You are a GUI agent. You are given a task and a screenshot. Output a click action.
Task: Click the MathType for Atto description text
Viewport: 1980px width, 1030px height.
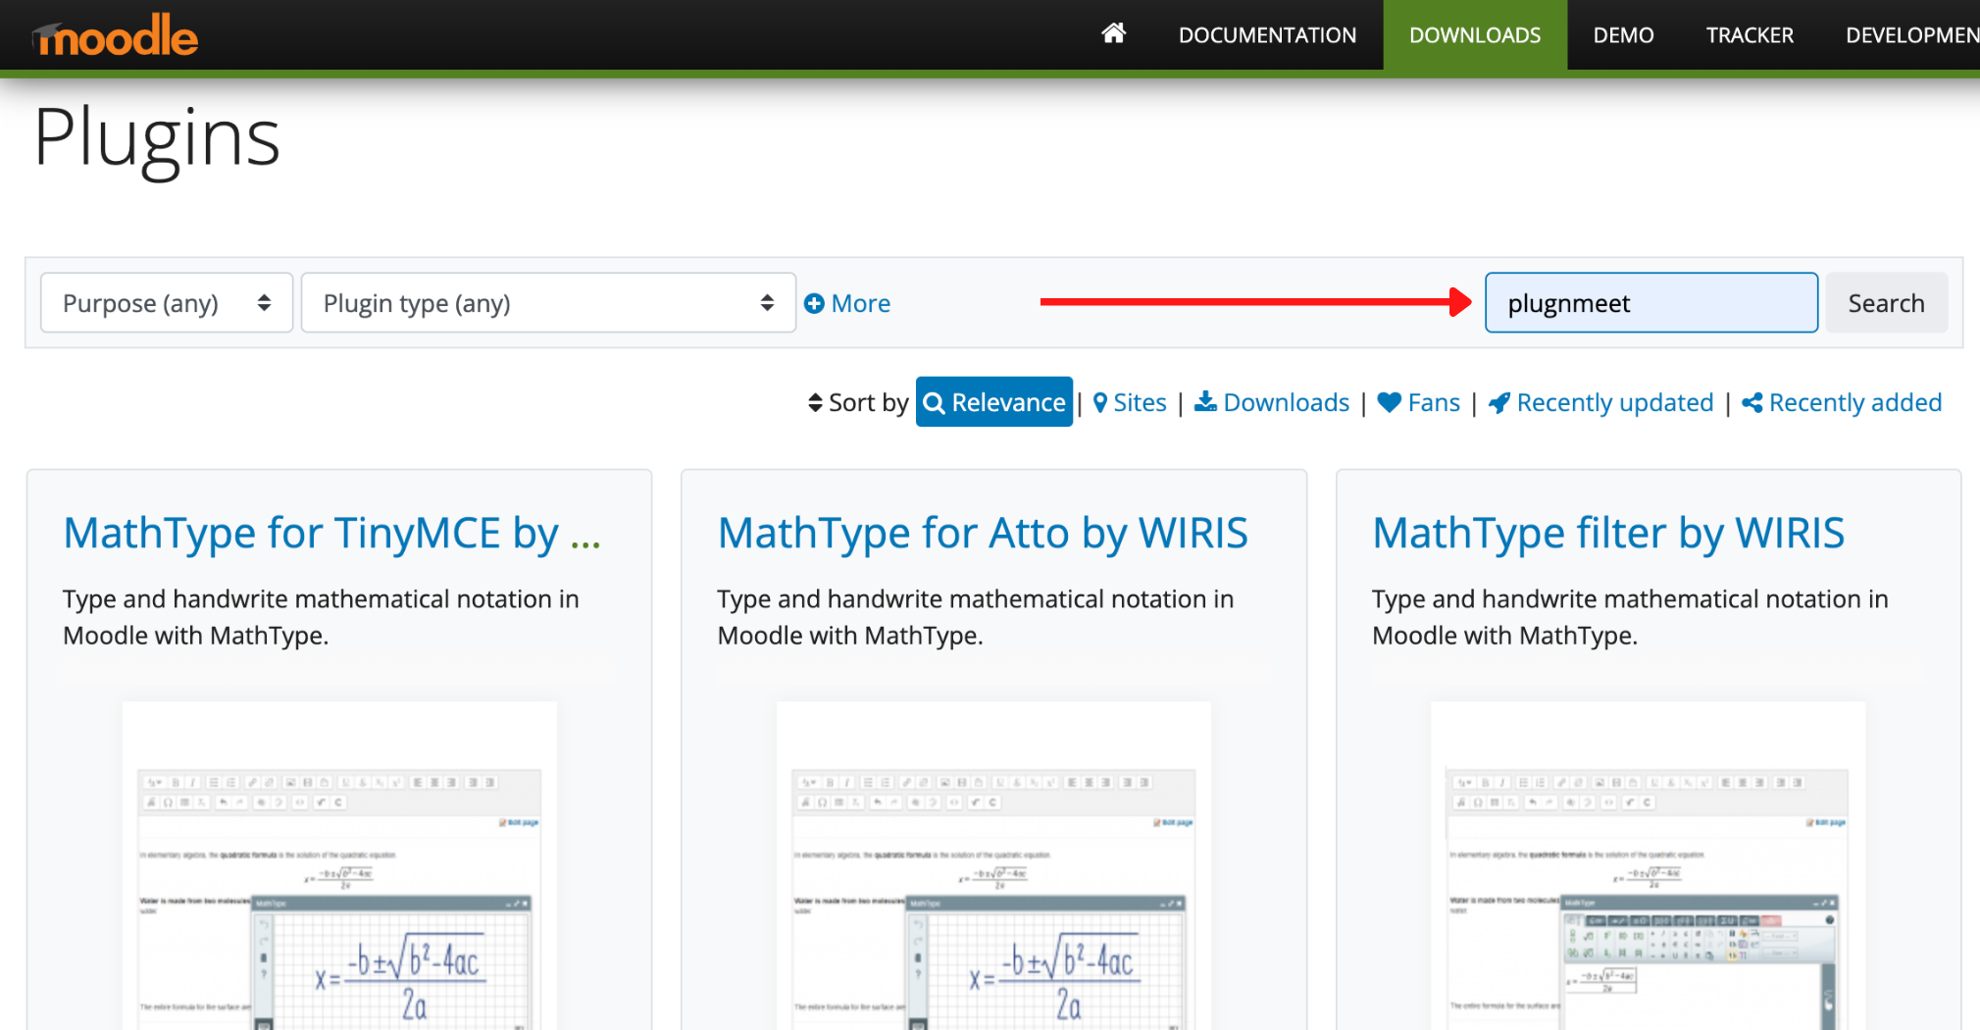pyautogui.click(x=976, y=617)
